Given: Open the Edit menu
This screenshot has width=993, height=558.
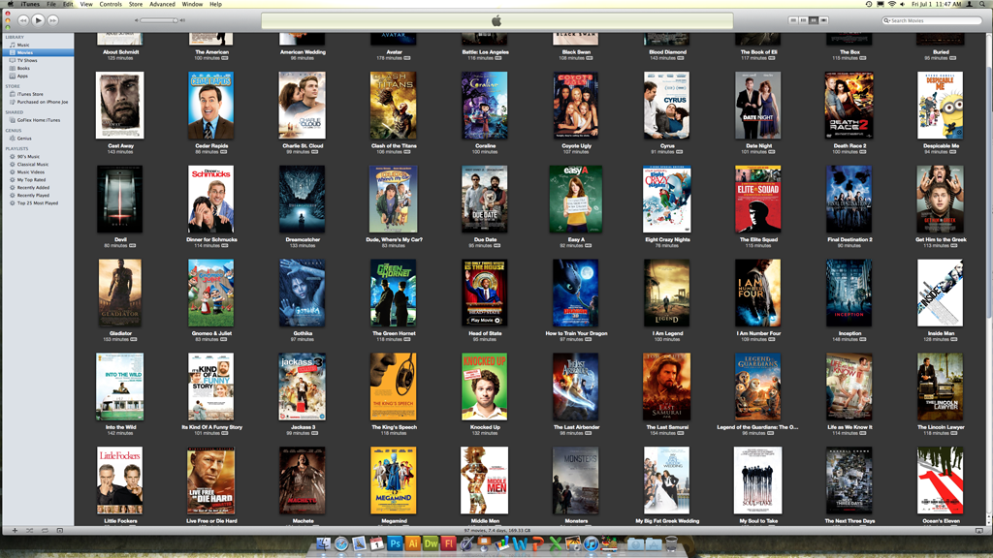Looking at the screenshot, I should pos(68,4).
